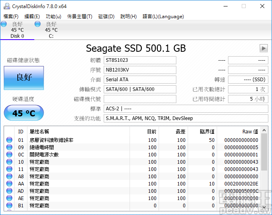
Task: Select row 關閉電源次數
Action: pyautogui.click(x=132, y=154)
